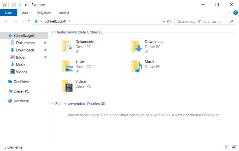Open the Datei menu
Screen dimensions: 239x151
point(9,12)
